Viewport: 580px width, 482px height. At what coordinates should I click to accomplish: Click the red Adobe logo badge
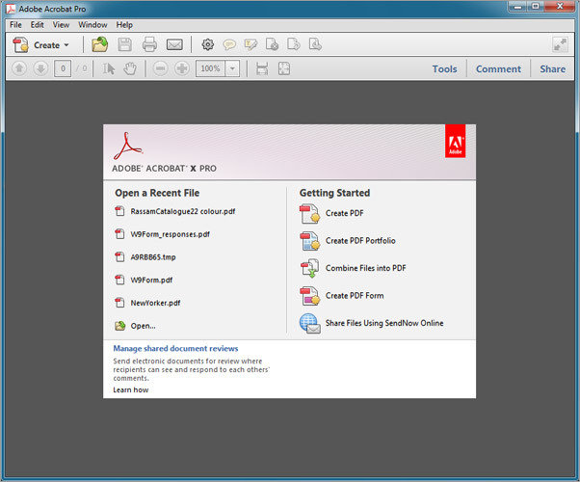[x=456, y=141]
